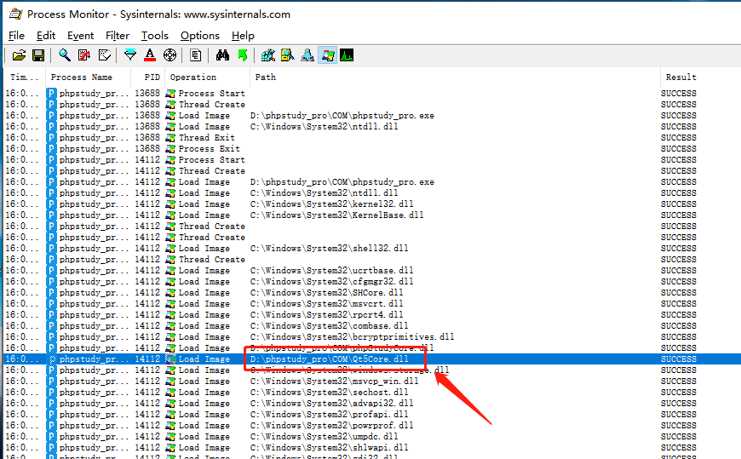Click PID 14112 phpstudy_pro.exe path
The width and height of the screenshot is (741, 459).
[342, 182]
